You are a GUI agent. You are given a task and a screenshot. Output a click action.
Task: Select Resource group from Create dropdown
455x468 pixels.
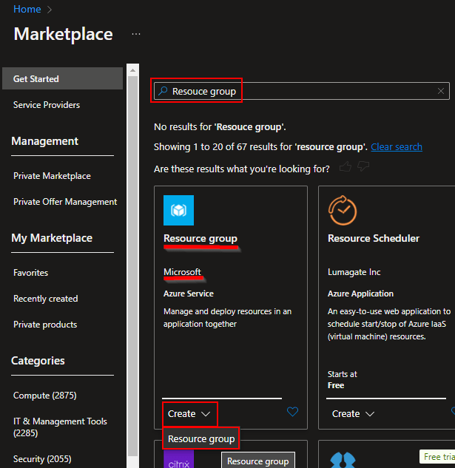201,438
